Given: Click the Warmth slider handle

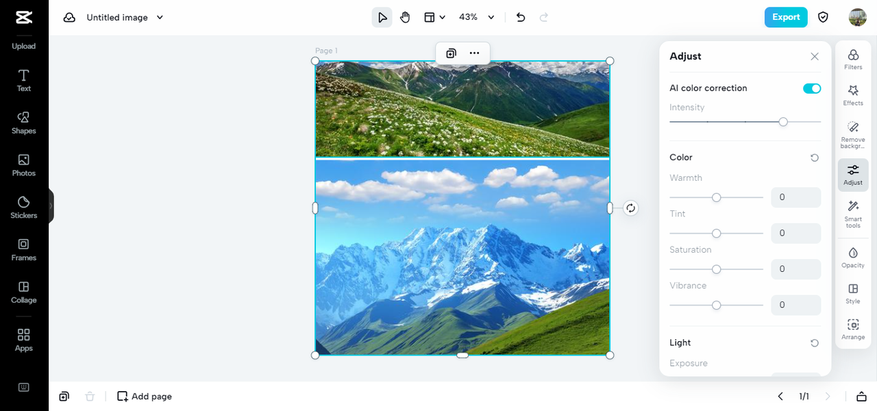Looking at the screenshot, I should pyautogui.click(x=717, y=197).
